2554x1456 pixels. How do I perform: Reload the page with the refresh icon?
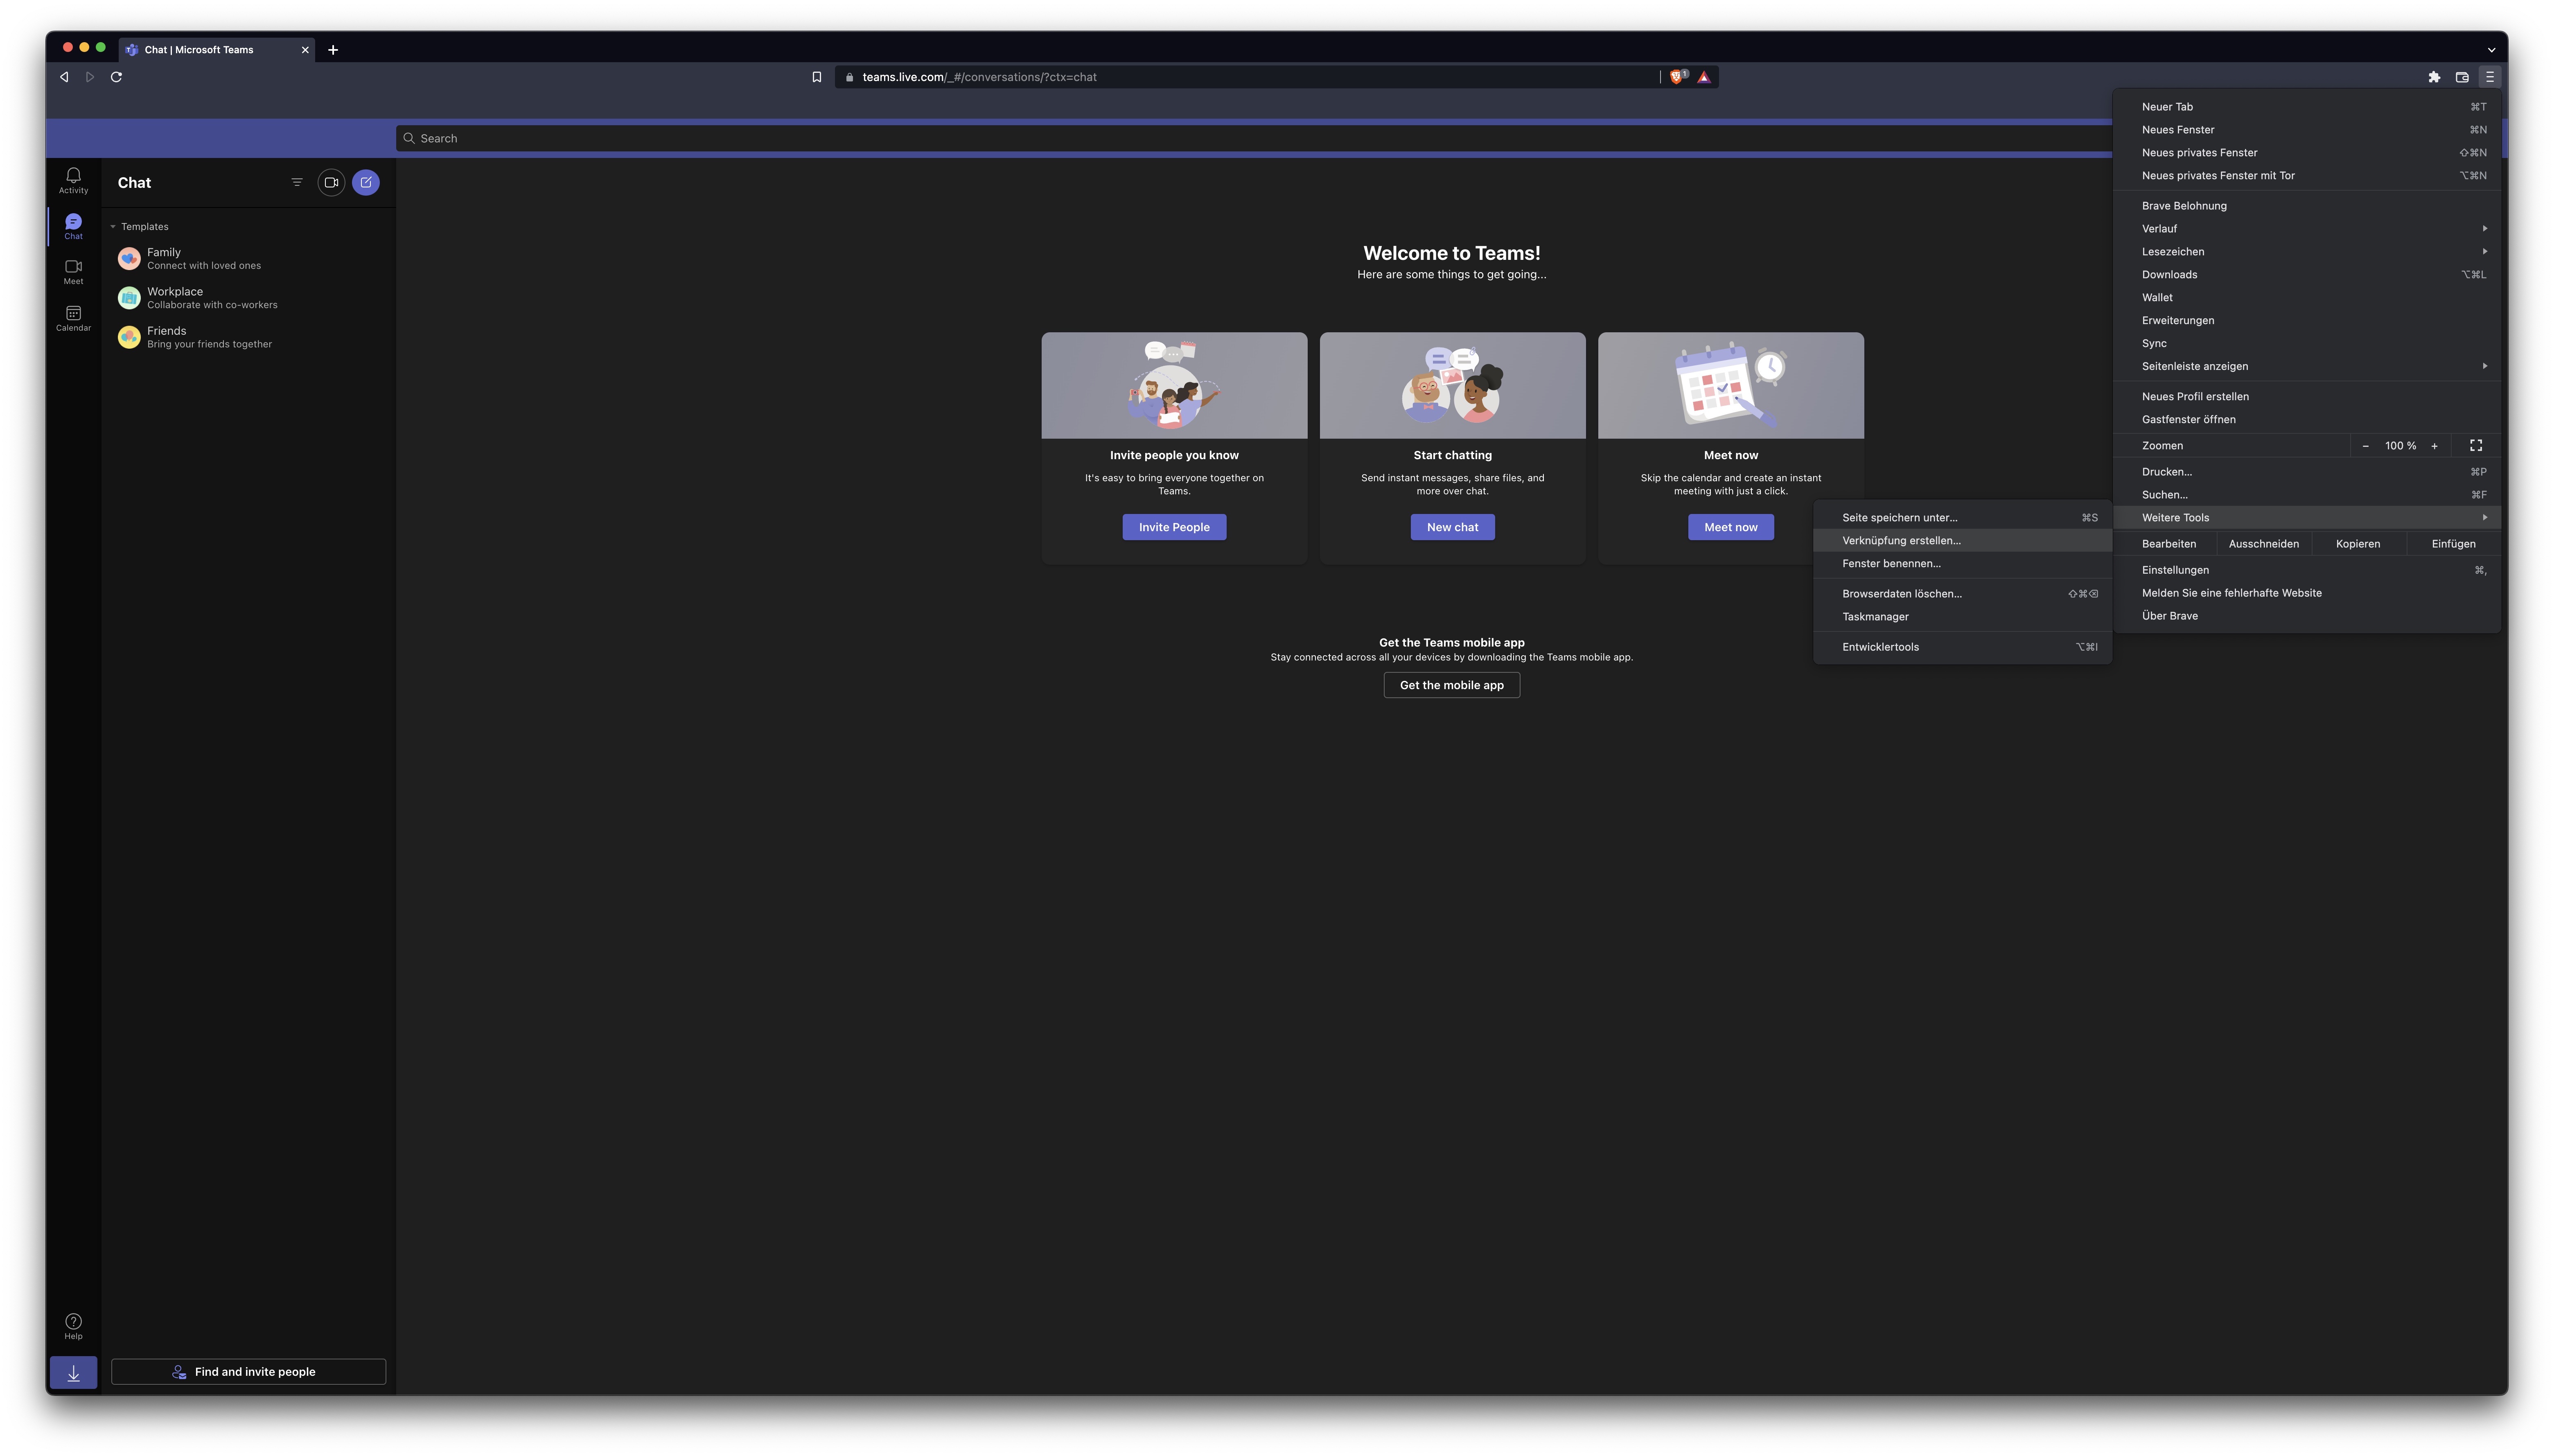(116, 76)
